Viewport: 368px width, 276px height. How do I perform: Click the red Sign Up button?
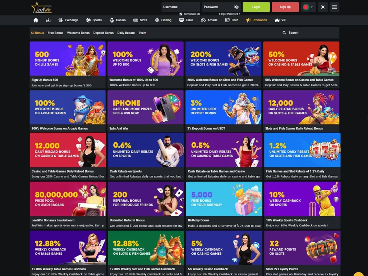285,7
